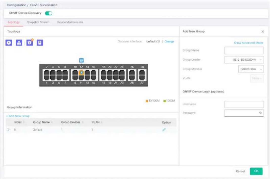Click switch port 27
Image resolution: width=270 pixels, height=179 pixels.
point(142,78)
